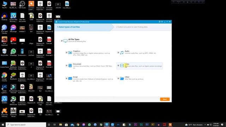Click the Email envelope icon
The height and width of the screenshot is (127, 226).
click(x=70, y=78)
